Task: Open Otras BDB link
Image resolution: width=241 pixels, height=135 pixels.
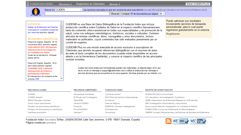Action: tap(78, 100)
